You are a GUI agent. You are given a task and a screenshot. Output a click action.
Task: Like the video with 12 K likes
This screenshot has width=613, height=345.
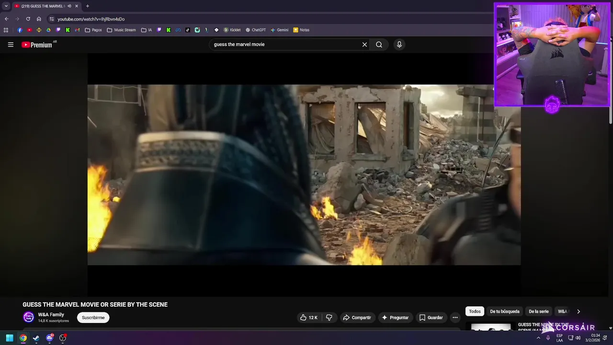pyautogui.click(x=309, y=318)
